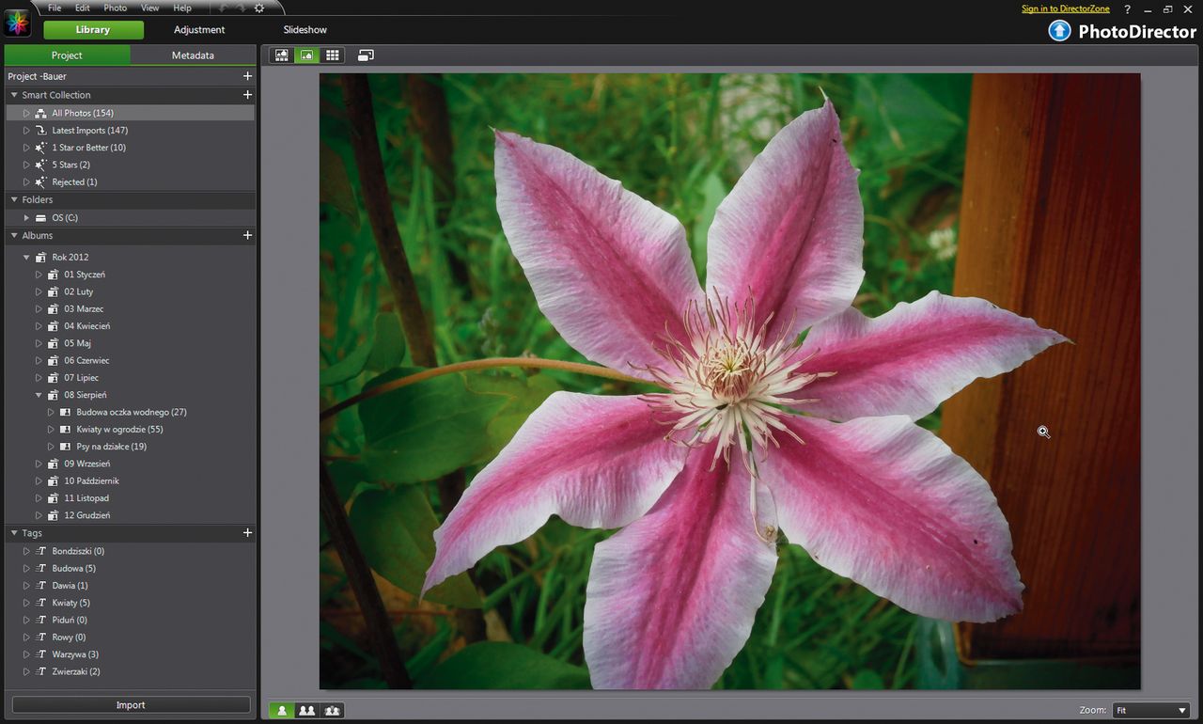Click the Library module button
The image size is (1203, 724).
point(93,30)
